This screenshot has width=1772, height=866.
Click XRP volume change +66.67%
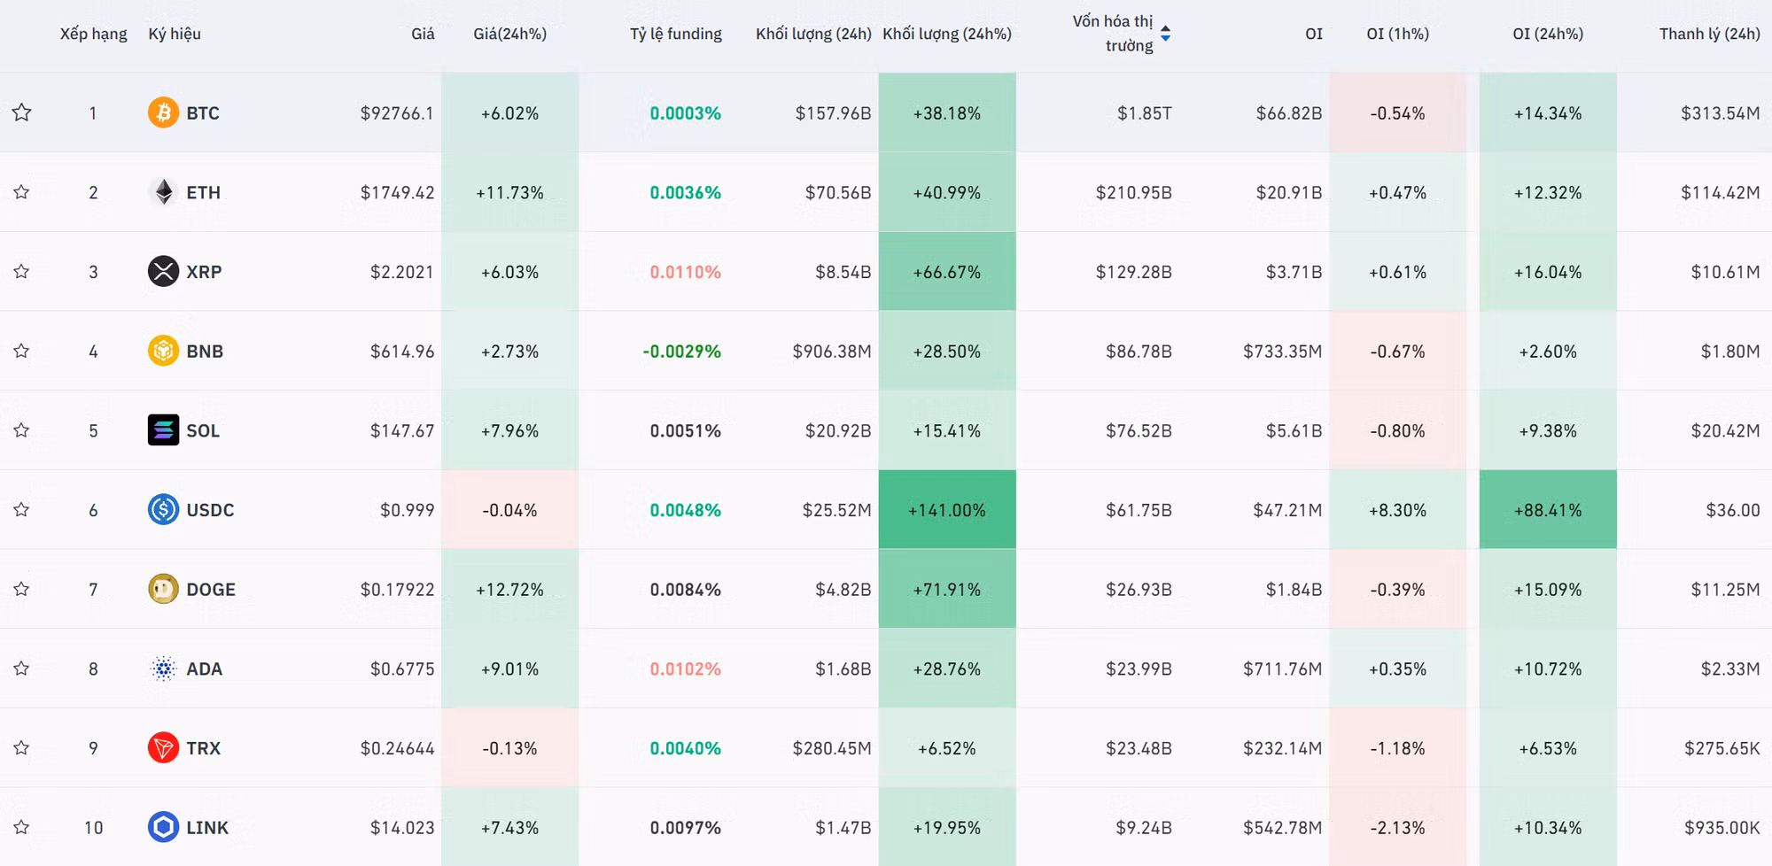click(x=946, y=271)
